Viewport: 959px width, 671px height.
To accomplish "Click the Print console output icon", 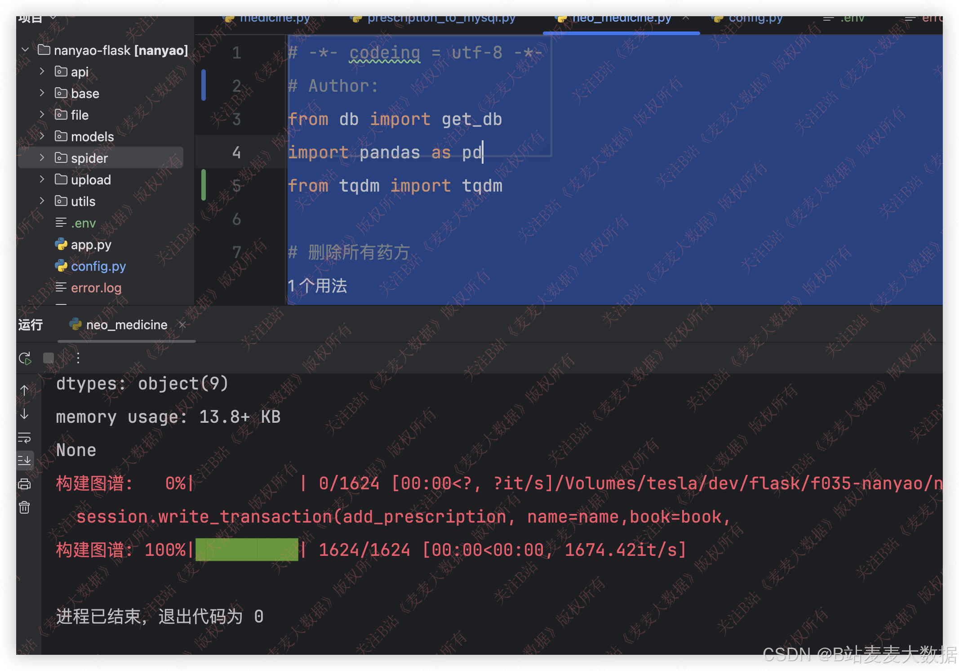I will (24, 484).
